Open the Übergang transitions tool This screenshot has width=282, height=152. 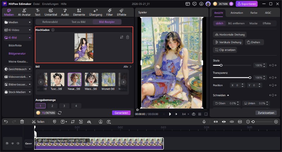coord(96,12)
